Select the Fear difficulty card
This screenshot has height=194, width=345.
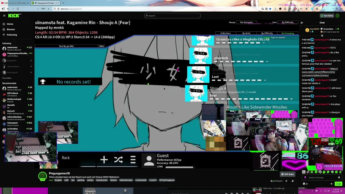point(242,93)
